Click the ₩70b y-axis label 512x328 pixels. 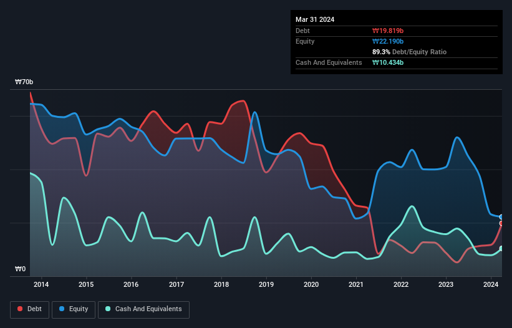click(x=24, y=82)
